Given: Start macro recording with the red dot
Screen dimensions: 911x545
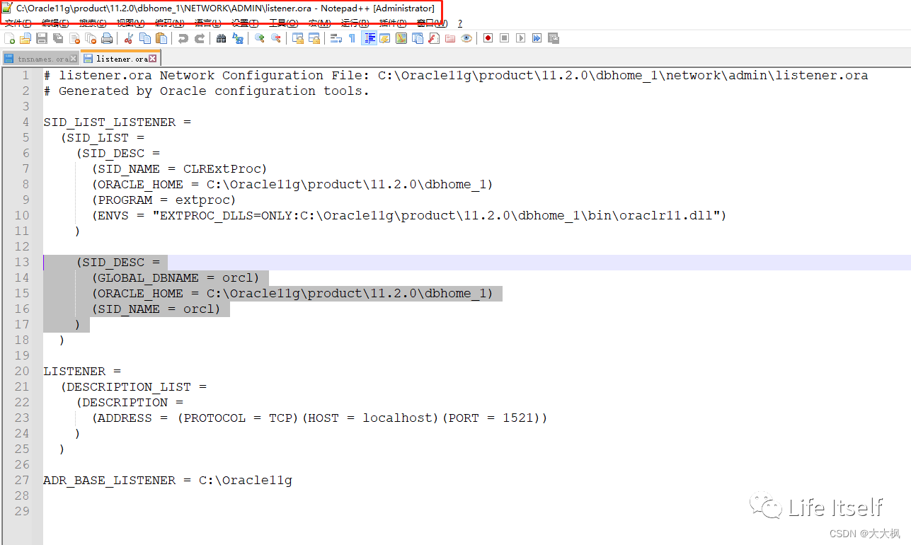Looking at the screenshot, I should [x=488, y=38].
